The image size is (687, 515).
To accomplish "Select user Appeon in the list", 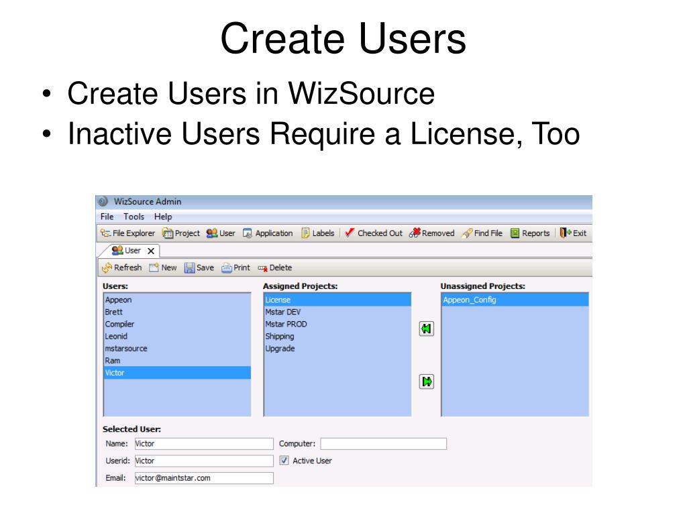I will (177, 300).
